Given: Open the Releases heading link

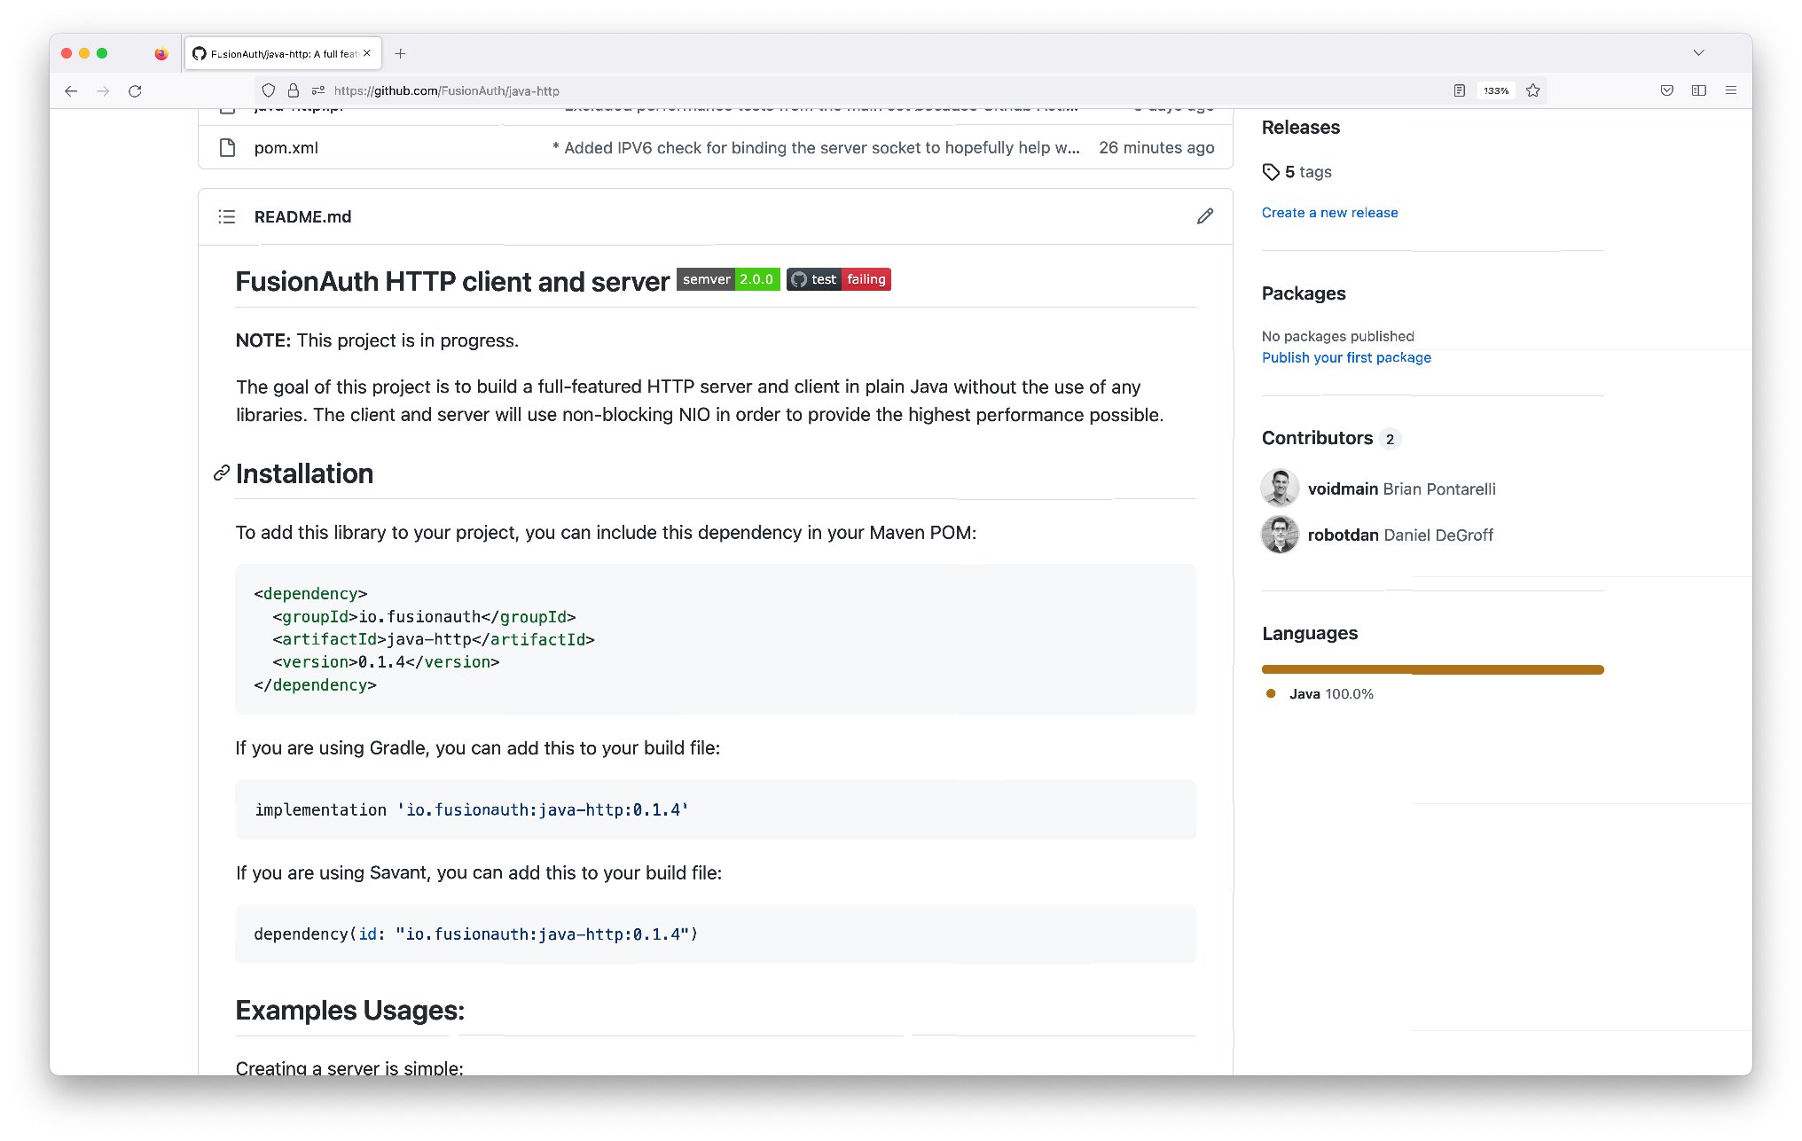Looking at the screenshot, I should coord(1300,128).
